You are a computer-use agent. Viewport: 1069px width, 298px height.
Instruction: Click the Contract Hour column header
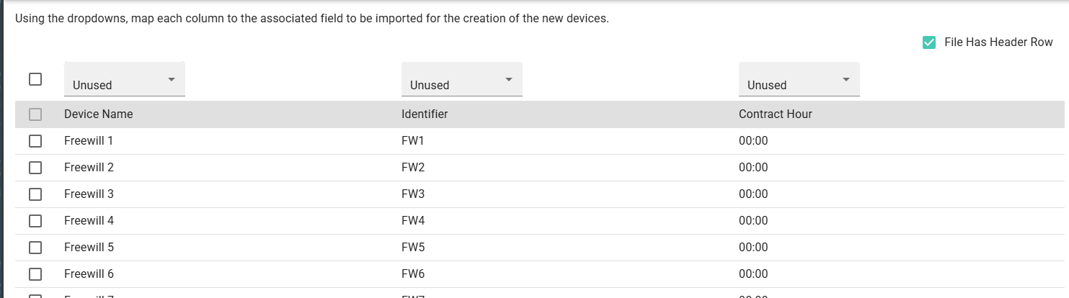point(776,114)
